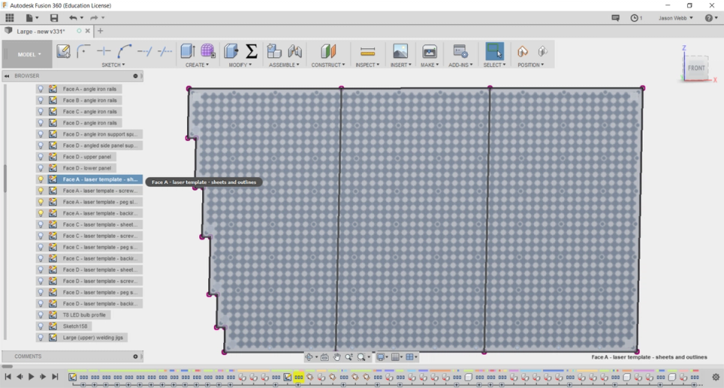Start the Create Sketch tool
This screenshot has width=724, height=388.
(63, 51)
